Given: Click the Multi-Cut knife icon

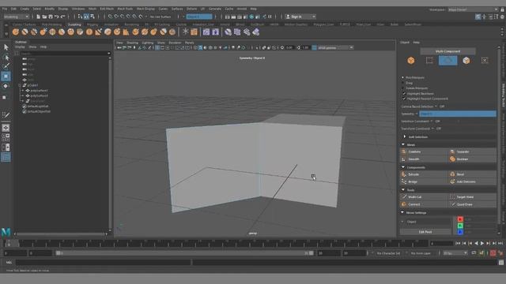Looking at the screenshot, I should 404,196.
